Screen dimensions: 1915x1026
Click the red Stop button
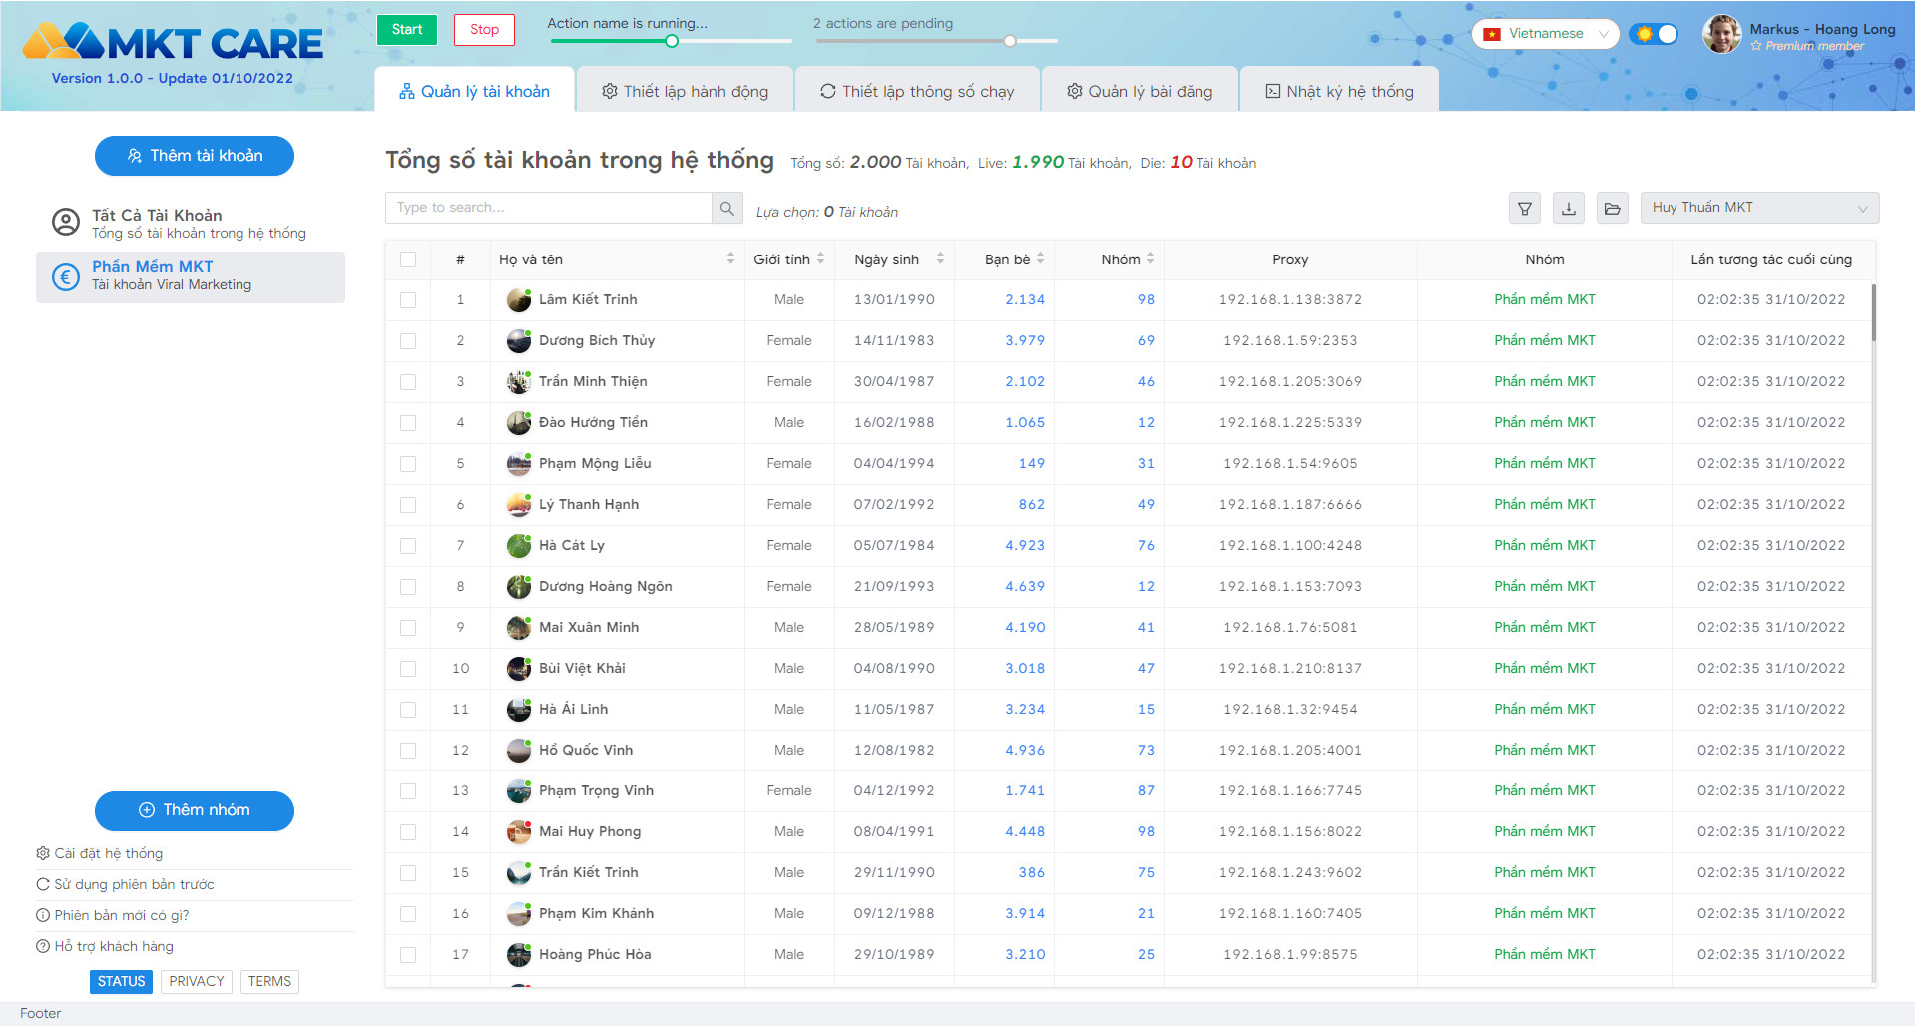tap(485, 30)
